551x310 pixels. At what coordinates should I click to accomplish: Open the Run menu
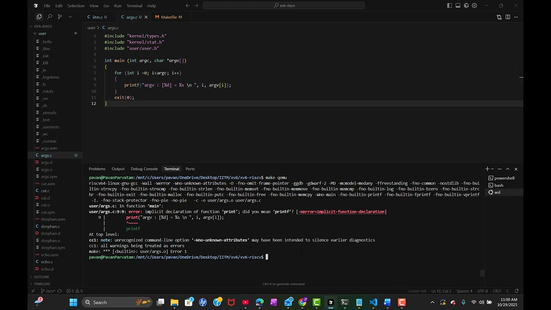118,6
